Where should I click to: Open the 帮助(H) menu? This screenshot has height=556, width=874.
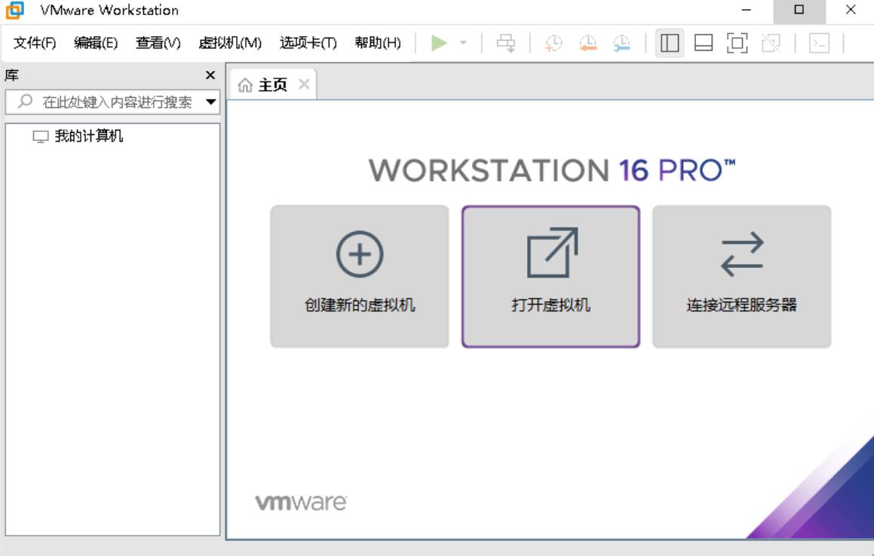click(378, 43)
